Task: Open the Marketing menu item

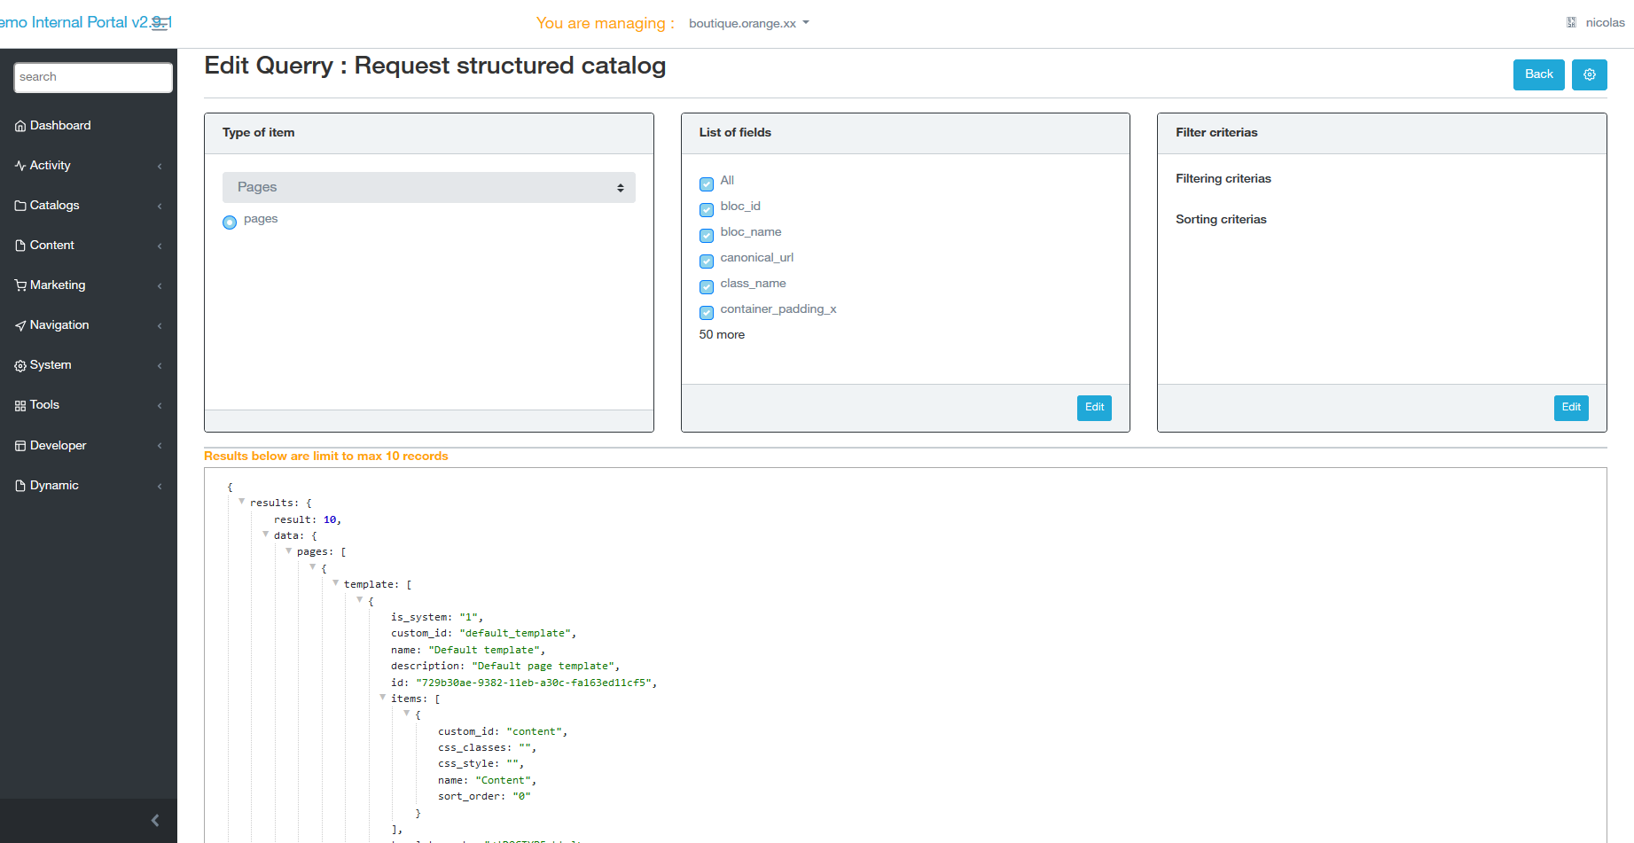Action: [x=89, y=285]
